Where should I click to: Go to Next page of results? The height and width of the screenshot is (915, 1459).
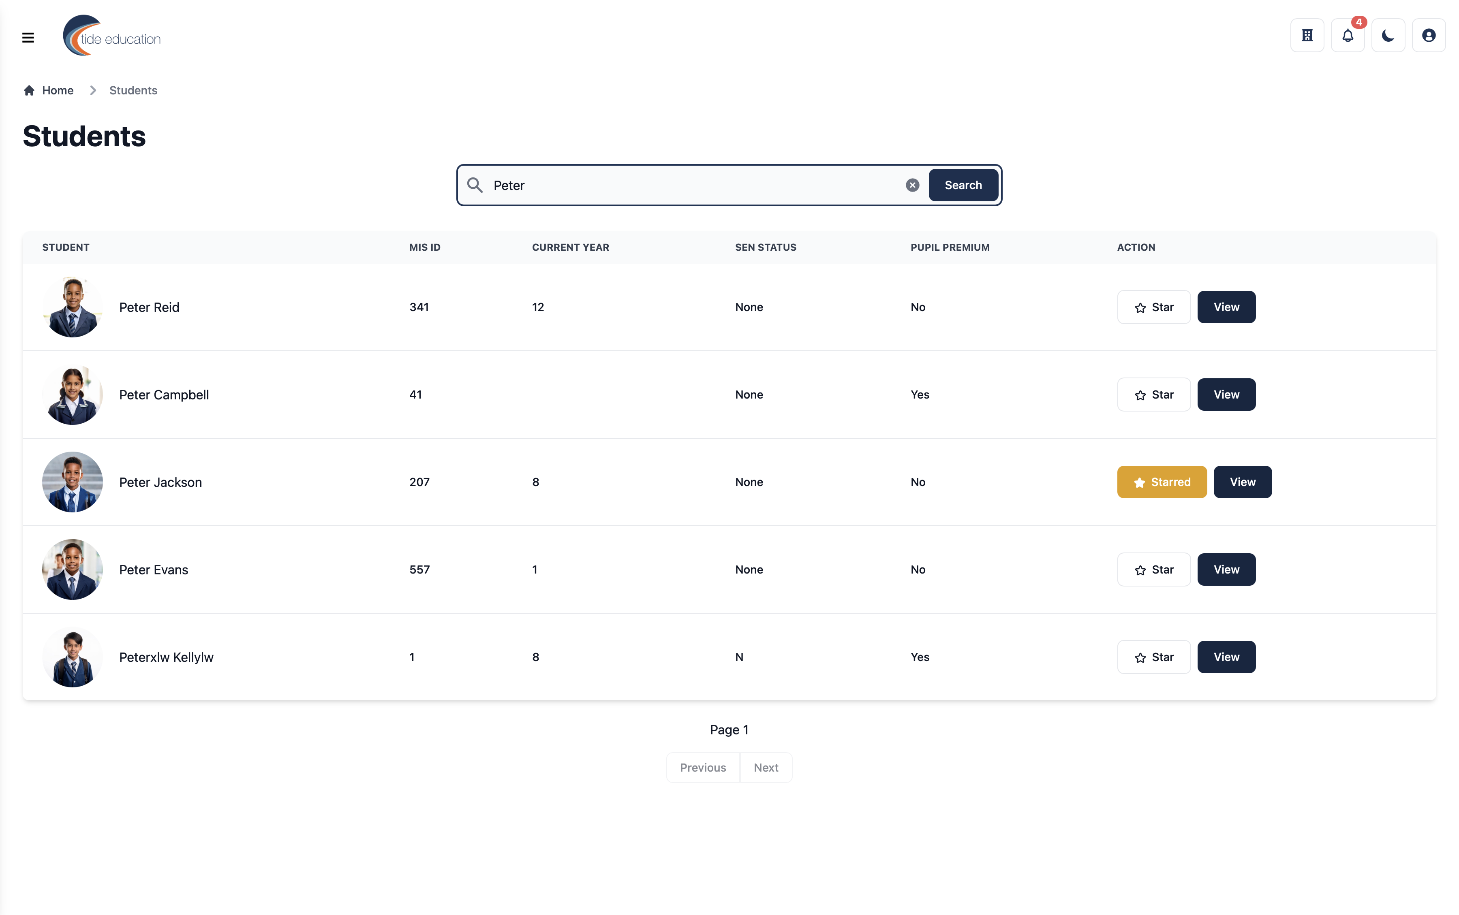click(x=765, y=767)
